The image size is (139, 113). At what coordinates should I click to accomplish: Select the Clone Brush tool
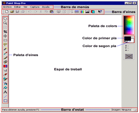coord(5,62)
